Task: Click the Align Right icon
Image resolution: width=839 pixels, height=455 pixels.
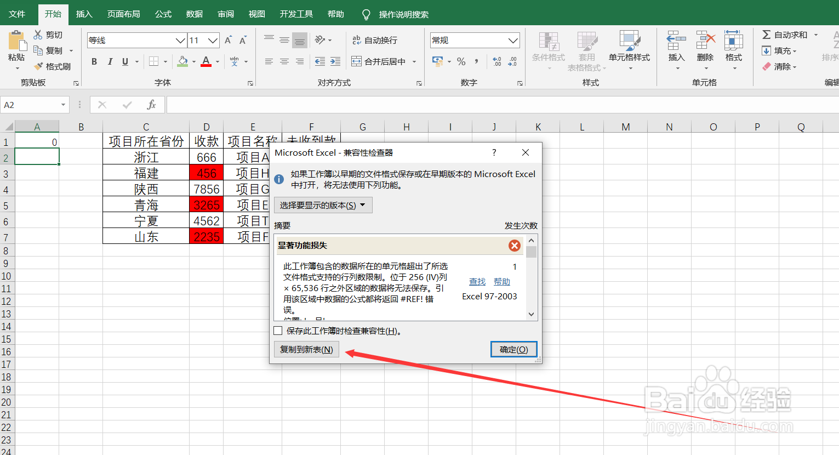Action: pos(300,61)
